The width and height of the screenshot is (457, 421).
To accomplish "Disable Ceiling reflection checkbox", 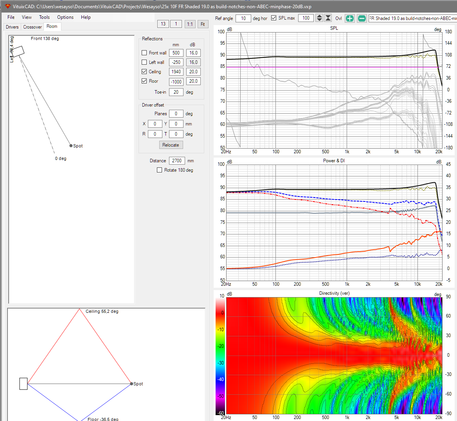I will click(x=144, y=71).
